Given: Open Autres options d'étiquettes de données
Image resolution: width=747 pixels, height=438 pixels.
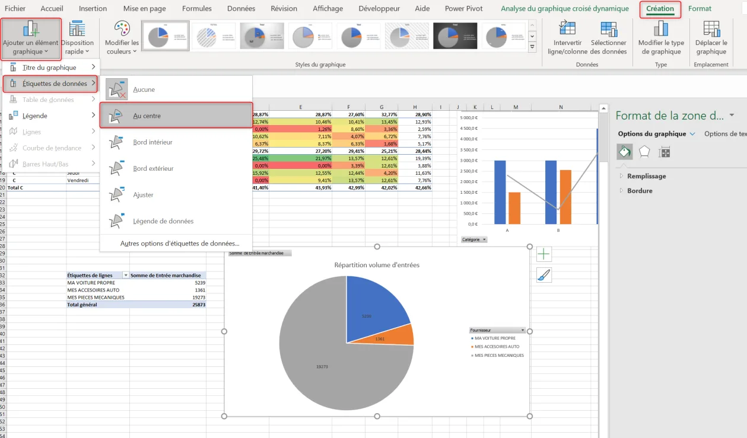Looking at the screenshot, I should [x=180, y=244].
